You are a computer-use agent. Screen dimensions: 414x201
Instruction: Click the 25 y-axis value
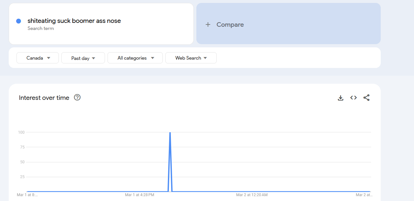22,177
